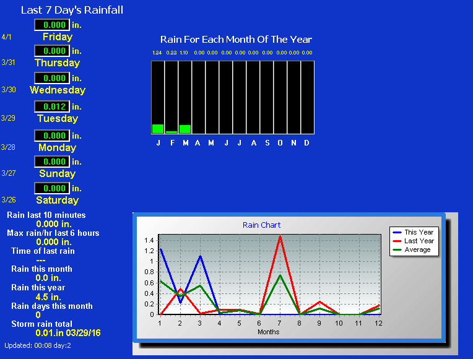473x359 pixels.
Task: Click the March green rain bar
Action: [185, 129]
